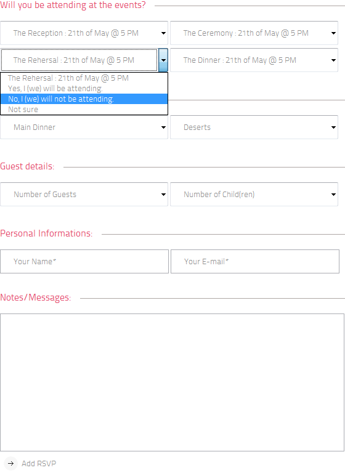Select the Rehersal placeholder option in list
Screen dimensions: 345x473
pos(84,78)
